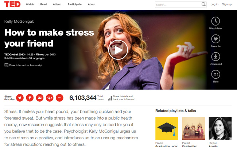237x147 pixels.
Task: Get the embed code icon
Action: 50,98
